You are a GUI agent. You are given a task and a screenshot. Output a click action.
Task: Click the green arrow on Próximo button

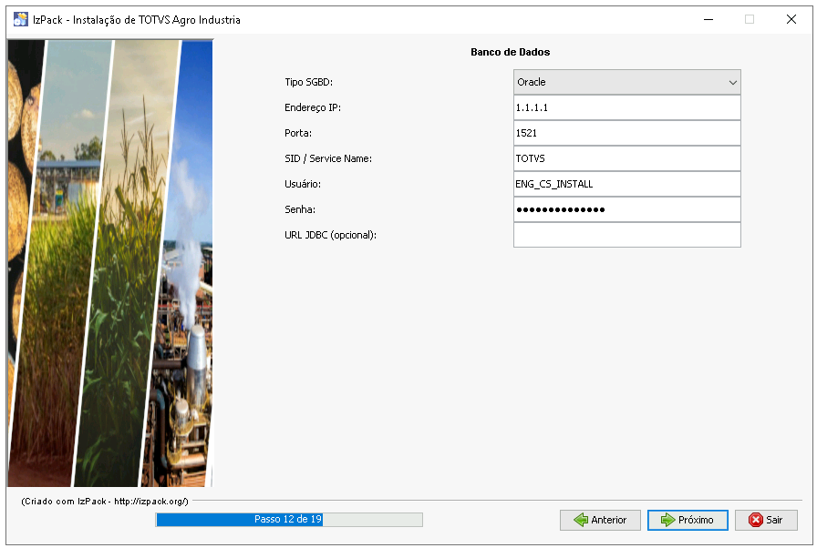[667, 520]
